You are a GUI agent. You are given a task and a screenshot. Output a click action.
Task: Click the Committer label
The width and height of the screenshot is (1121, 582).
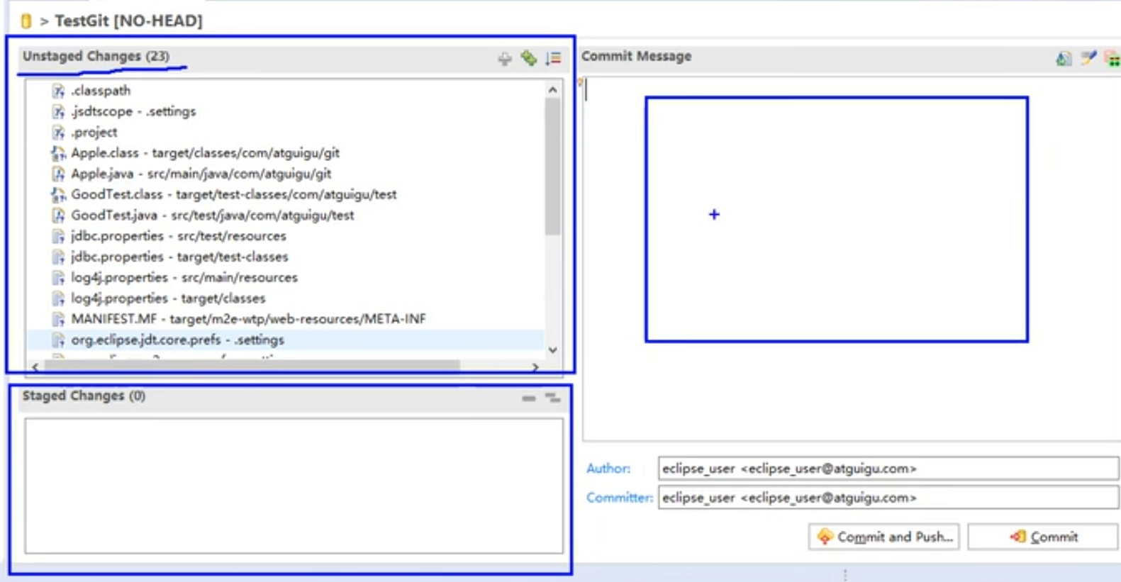click(620, 498)
